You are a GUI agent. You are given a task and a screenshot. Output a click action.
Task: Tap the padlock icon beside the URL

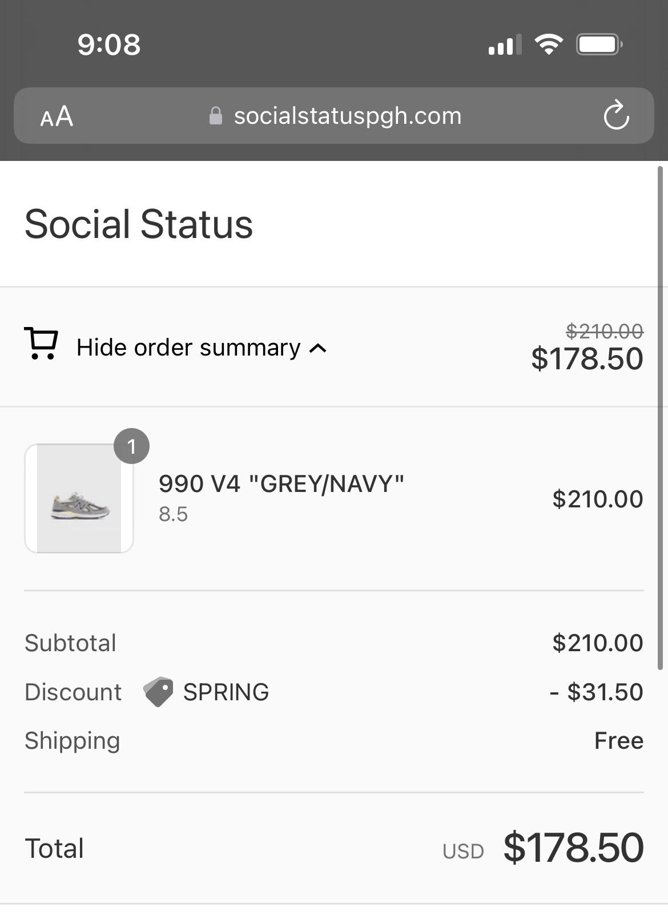pyautogui.click(x=216, y=116)
